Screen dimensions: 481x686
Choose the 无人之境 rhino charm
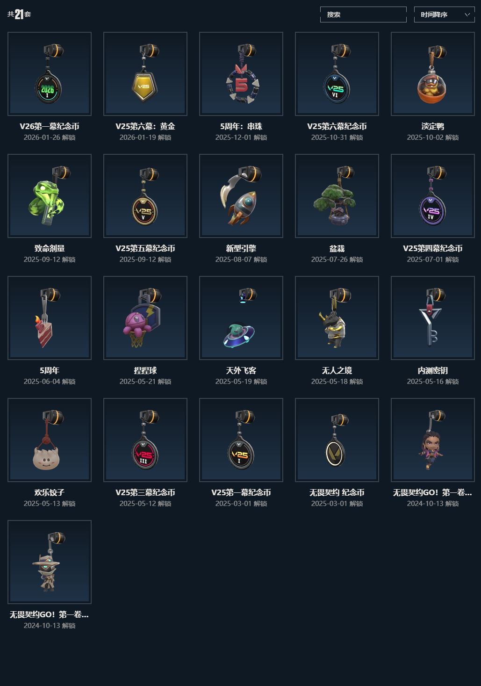click(337, 318)
